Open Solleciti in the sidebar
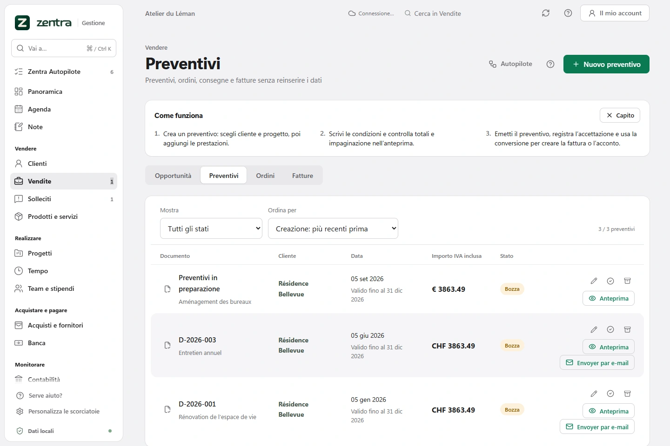670x446 pixels. click(64, 199)
